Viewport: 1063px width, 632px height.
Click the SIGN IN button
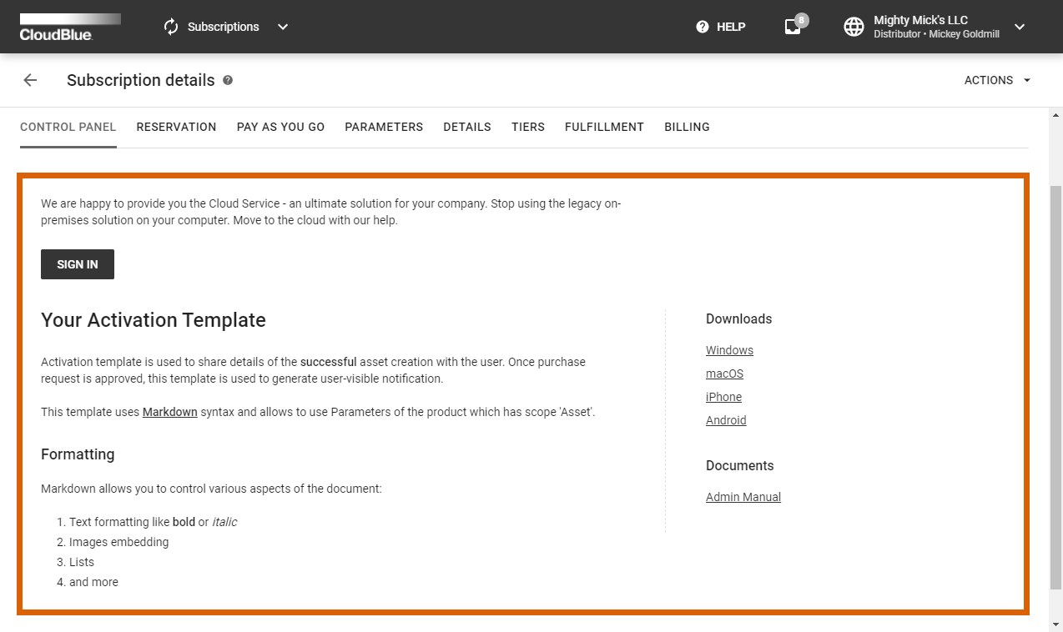click(x=78, y=264)
